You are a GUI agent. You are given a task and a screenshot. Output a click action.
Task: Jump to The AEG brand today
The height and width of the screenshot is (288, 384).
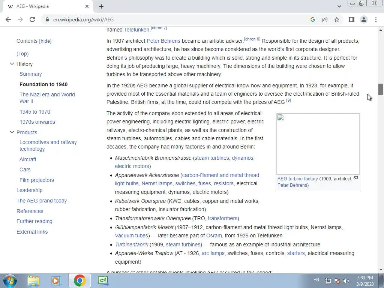pos(42,201)
